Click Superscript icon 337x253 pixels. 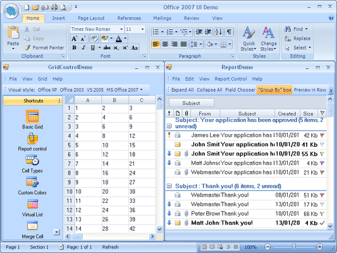(125, 47)
